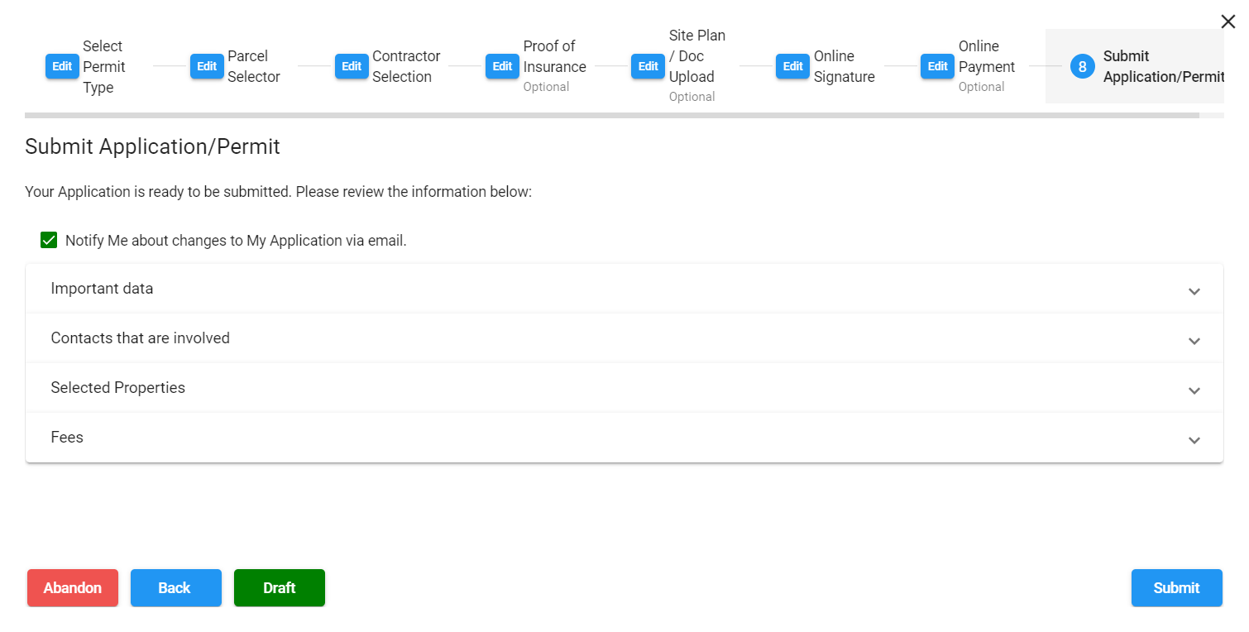This screenshot has width=1249, height=632.
Task: Submit the application with Submit button
Action: tap(1177, 588)
